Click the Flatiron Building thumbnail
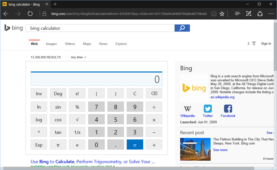 coord(195,149)
